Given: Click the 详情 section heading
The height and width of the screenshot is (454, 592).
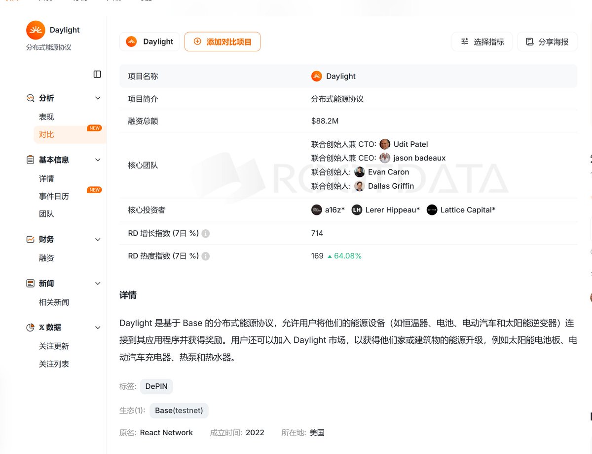Looking at the screenshot, I should point(128,295).
